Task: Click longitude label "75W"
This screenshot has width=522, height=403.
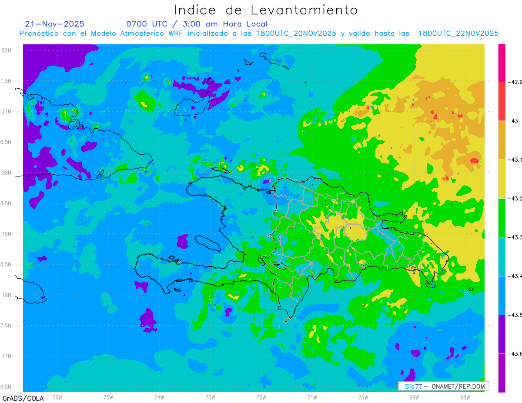Action: (108, 397)
